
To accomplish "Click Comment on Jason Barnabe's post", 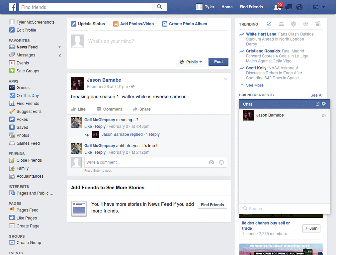I will point(110,109).
